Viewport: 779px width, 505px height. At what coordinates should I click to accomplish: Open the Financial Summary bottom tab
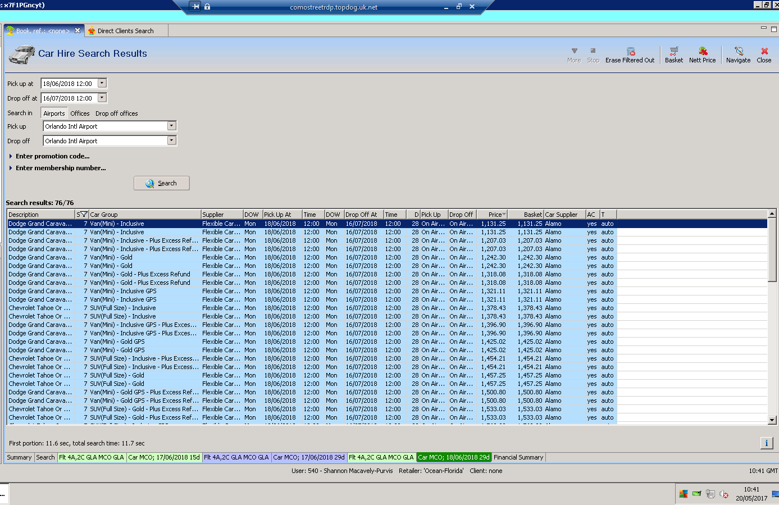tap(518, 457)
